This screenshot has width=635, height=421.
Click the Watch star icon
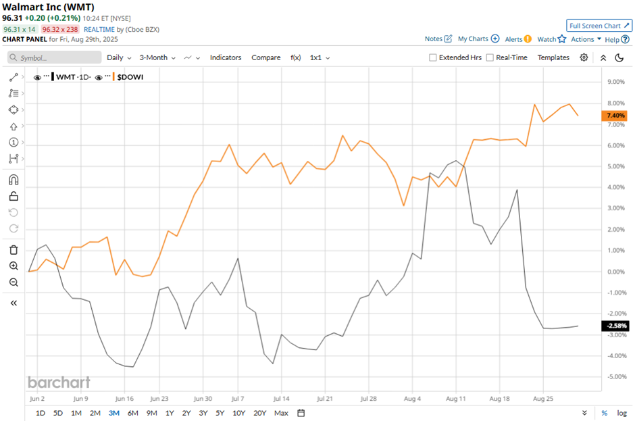[561, 39]
